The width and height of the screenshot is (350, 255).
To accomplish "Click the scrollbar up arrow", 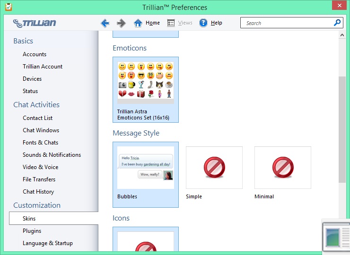I will 342,35.
